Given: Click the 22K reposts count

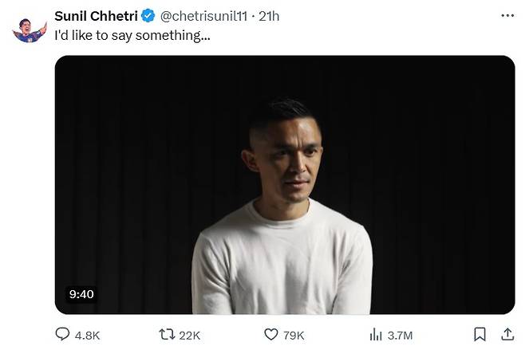Looking at the screenshot, I should pos(190,336).
